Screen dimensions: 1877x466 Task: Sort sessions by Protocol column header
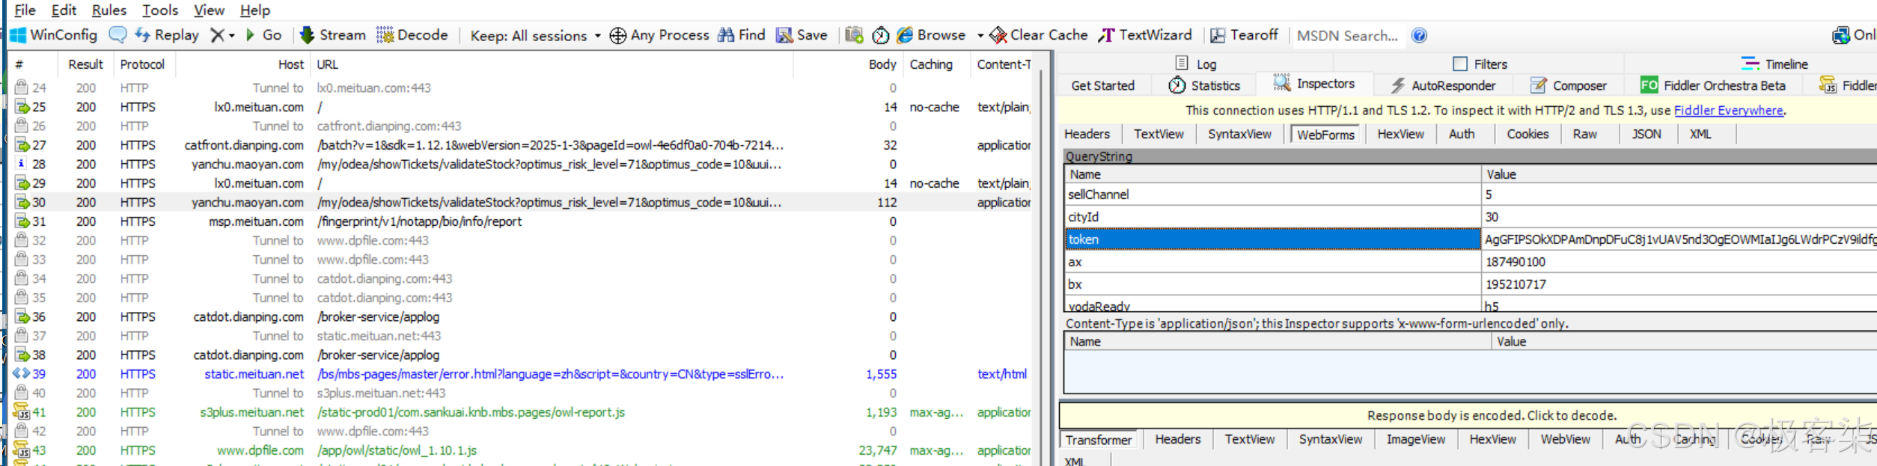(142, 64)
